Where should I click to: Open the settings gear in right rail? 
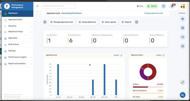coord(183,46)
